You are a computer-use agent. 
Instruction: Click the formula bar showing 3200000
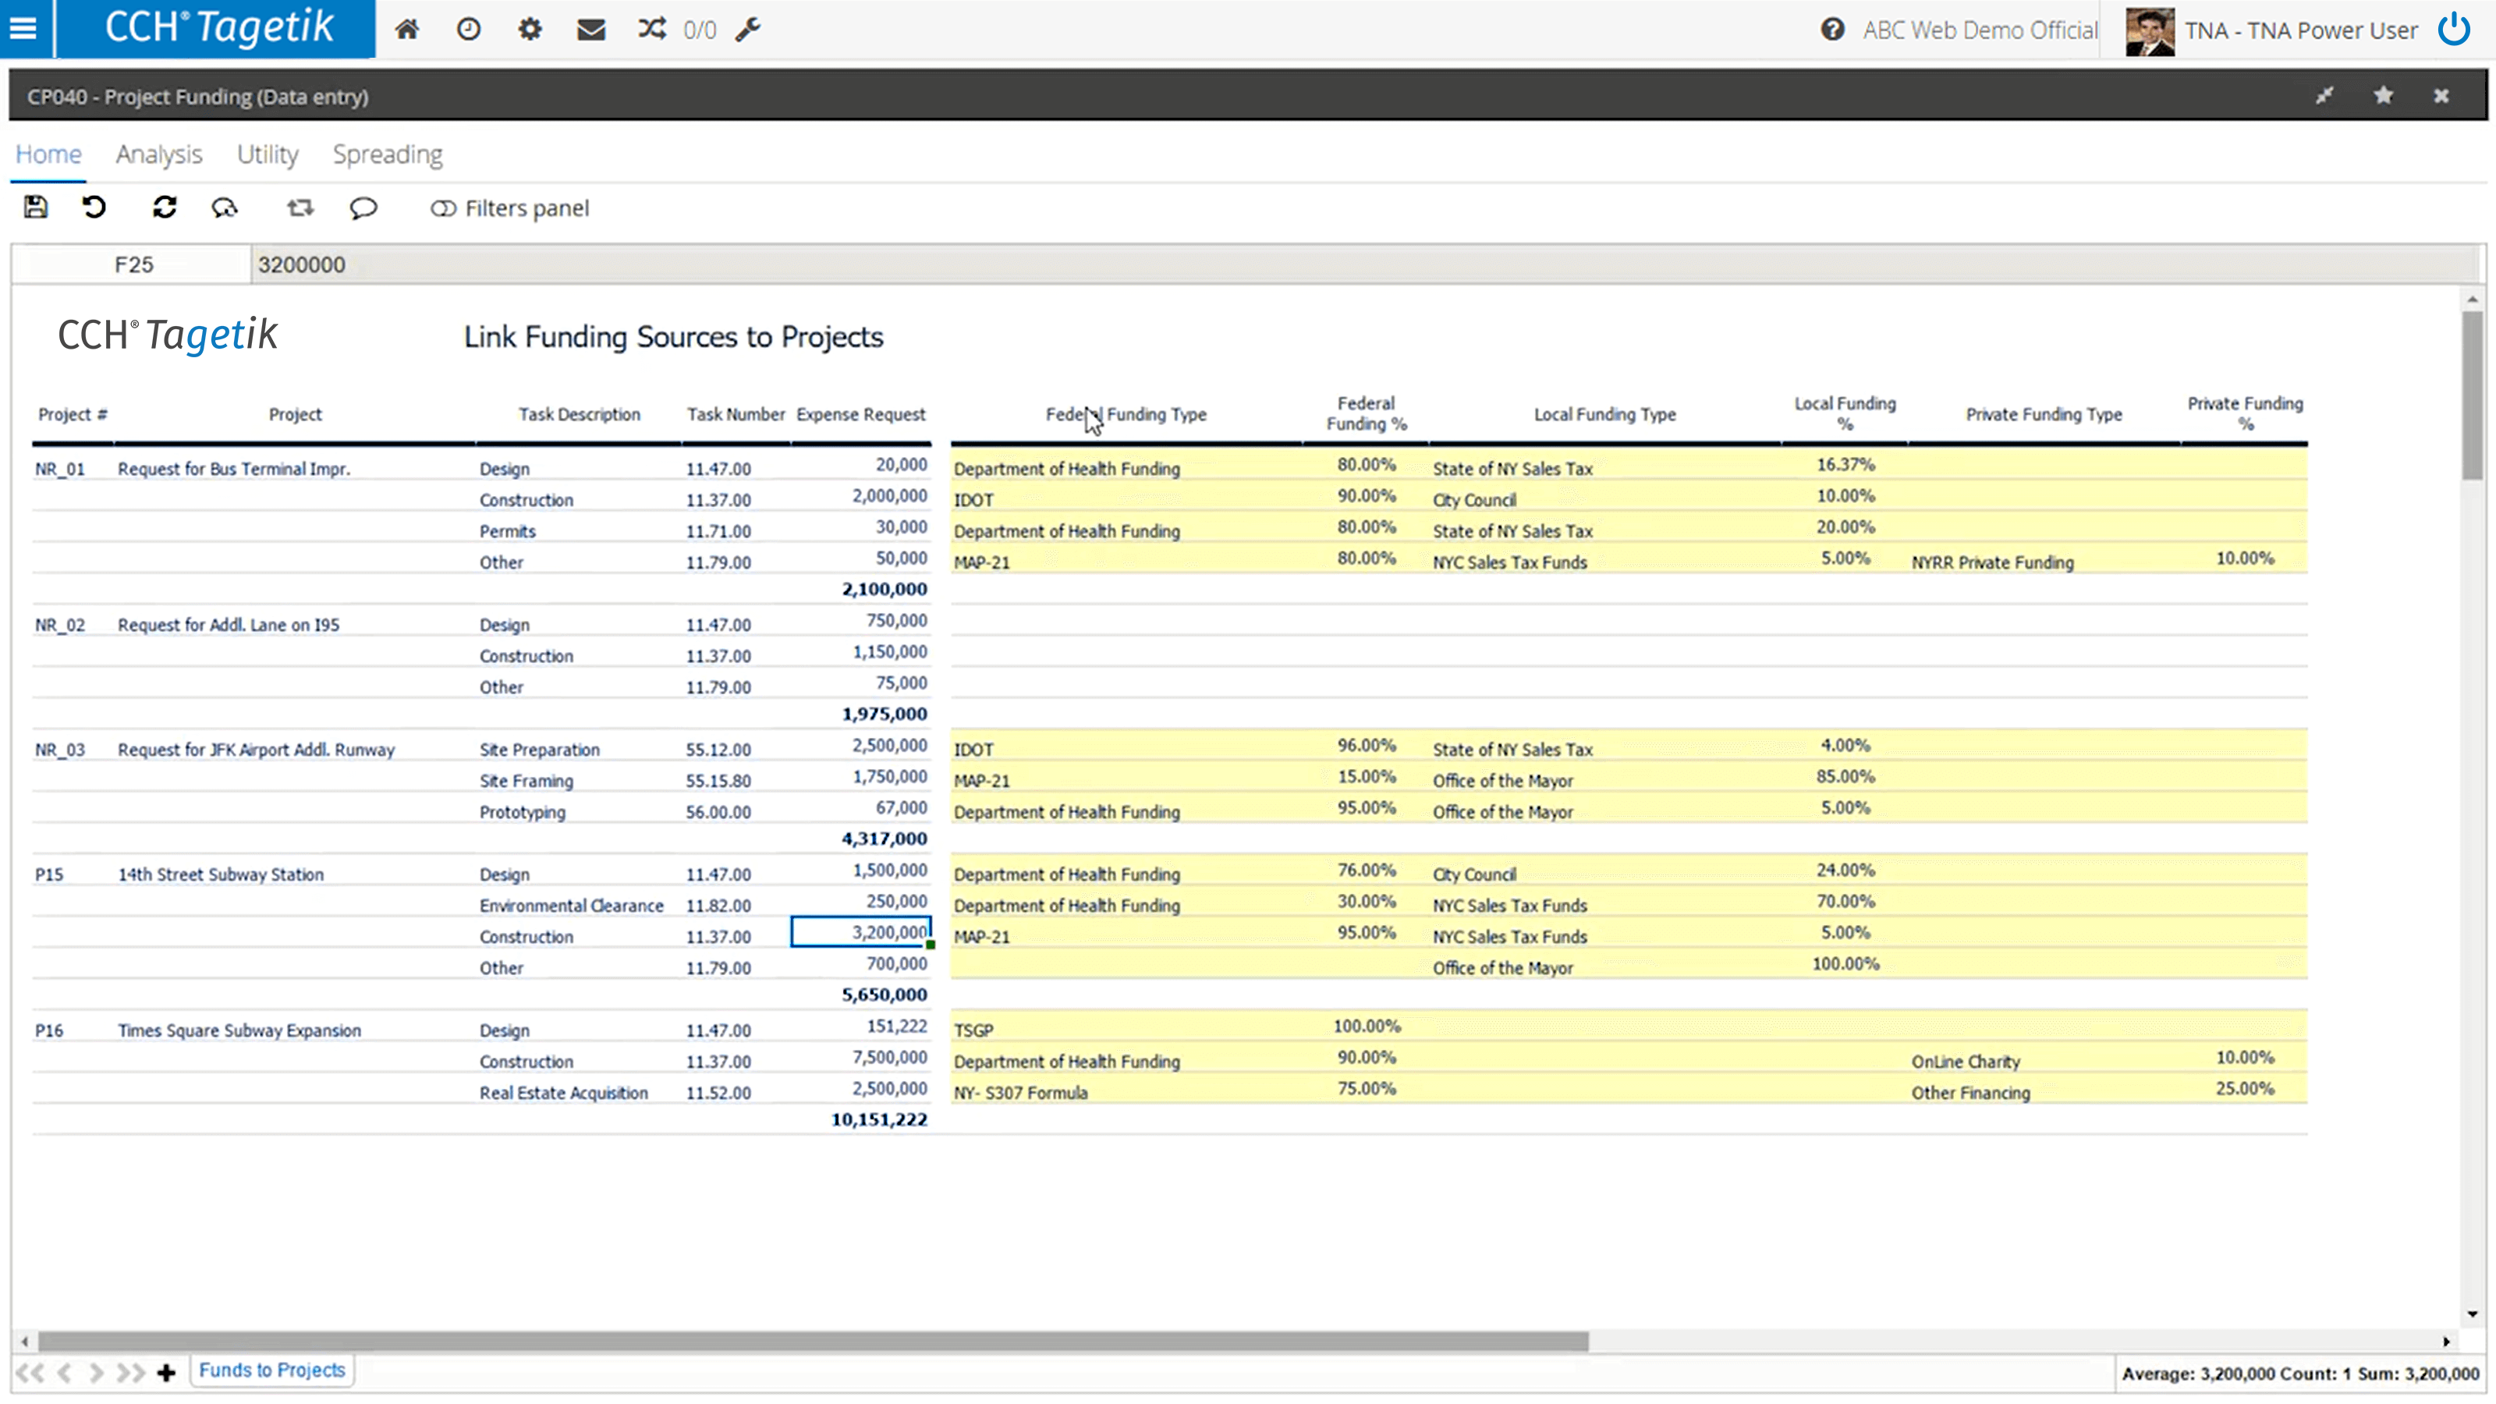pos(1364,264)
